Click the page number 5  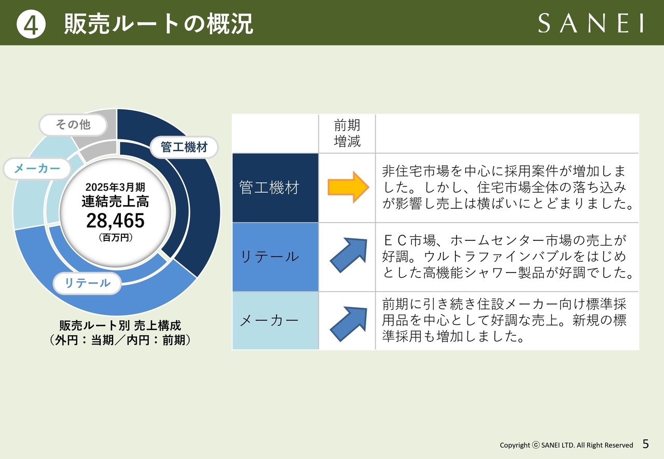646,444
